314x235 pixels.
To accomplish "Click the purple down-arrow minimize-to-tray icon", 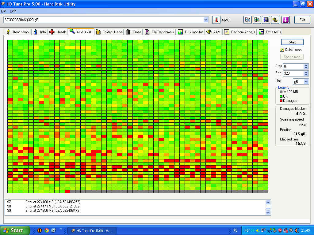I will click(285, 20).
